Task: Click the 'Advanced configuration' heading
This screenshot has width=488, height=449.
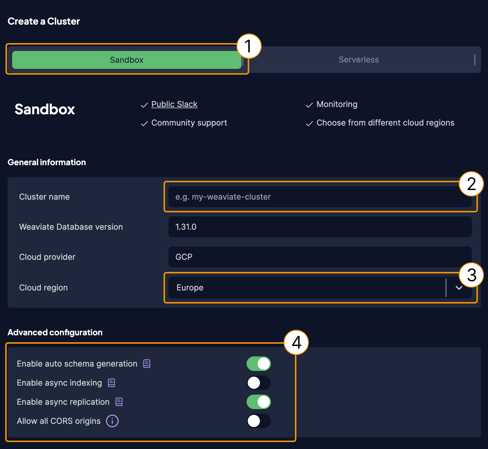Action: click(55, 332)
